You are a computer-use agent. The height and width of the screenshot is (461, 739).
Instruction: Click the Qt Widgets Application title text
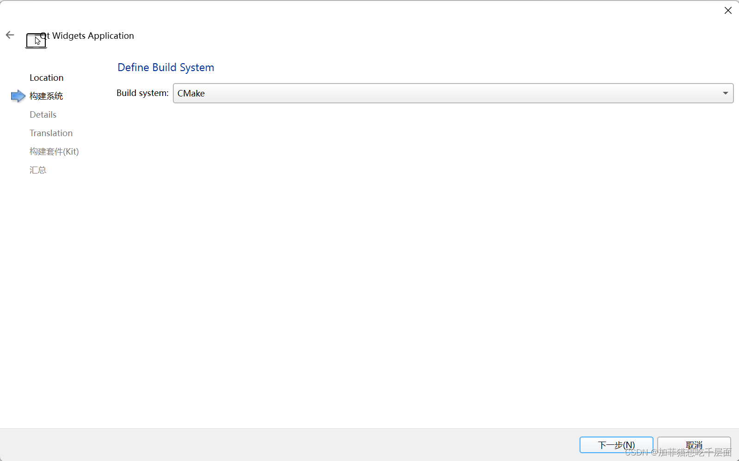[87, 36]
